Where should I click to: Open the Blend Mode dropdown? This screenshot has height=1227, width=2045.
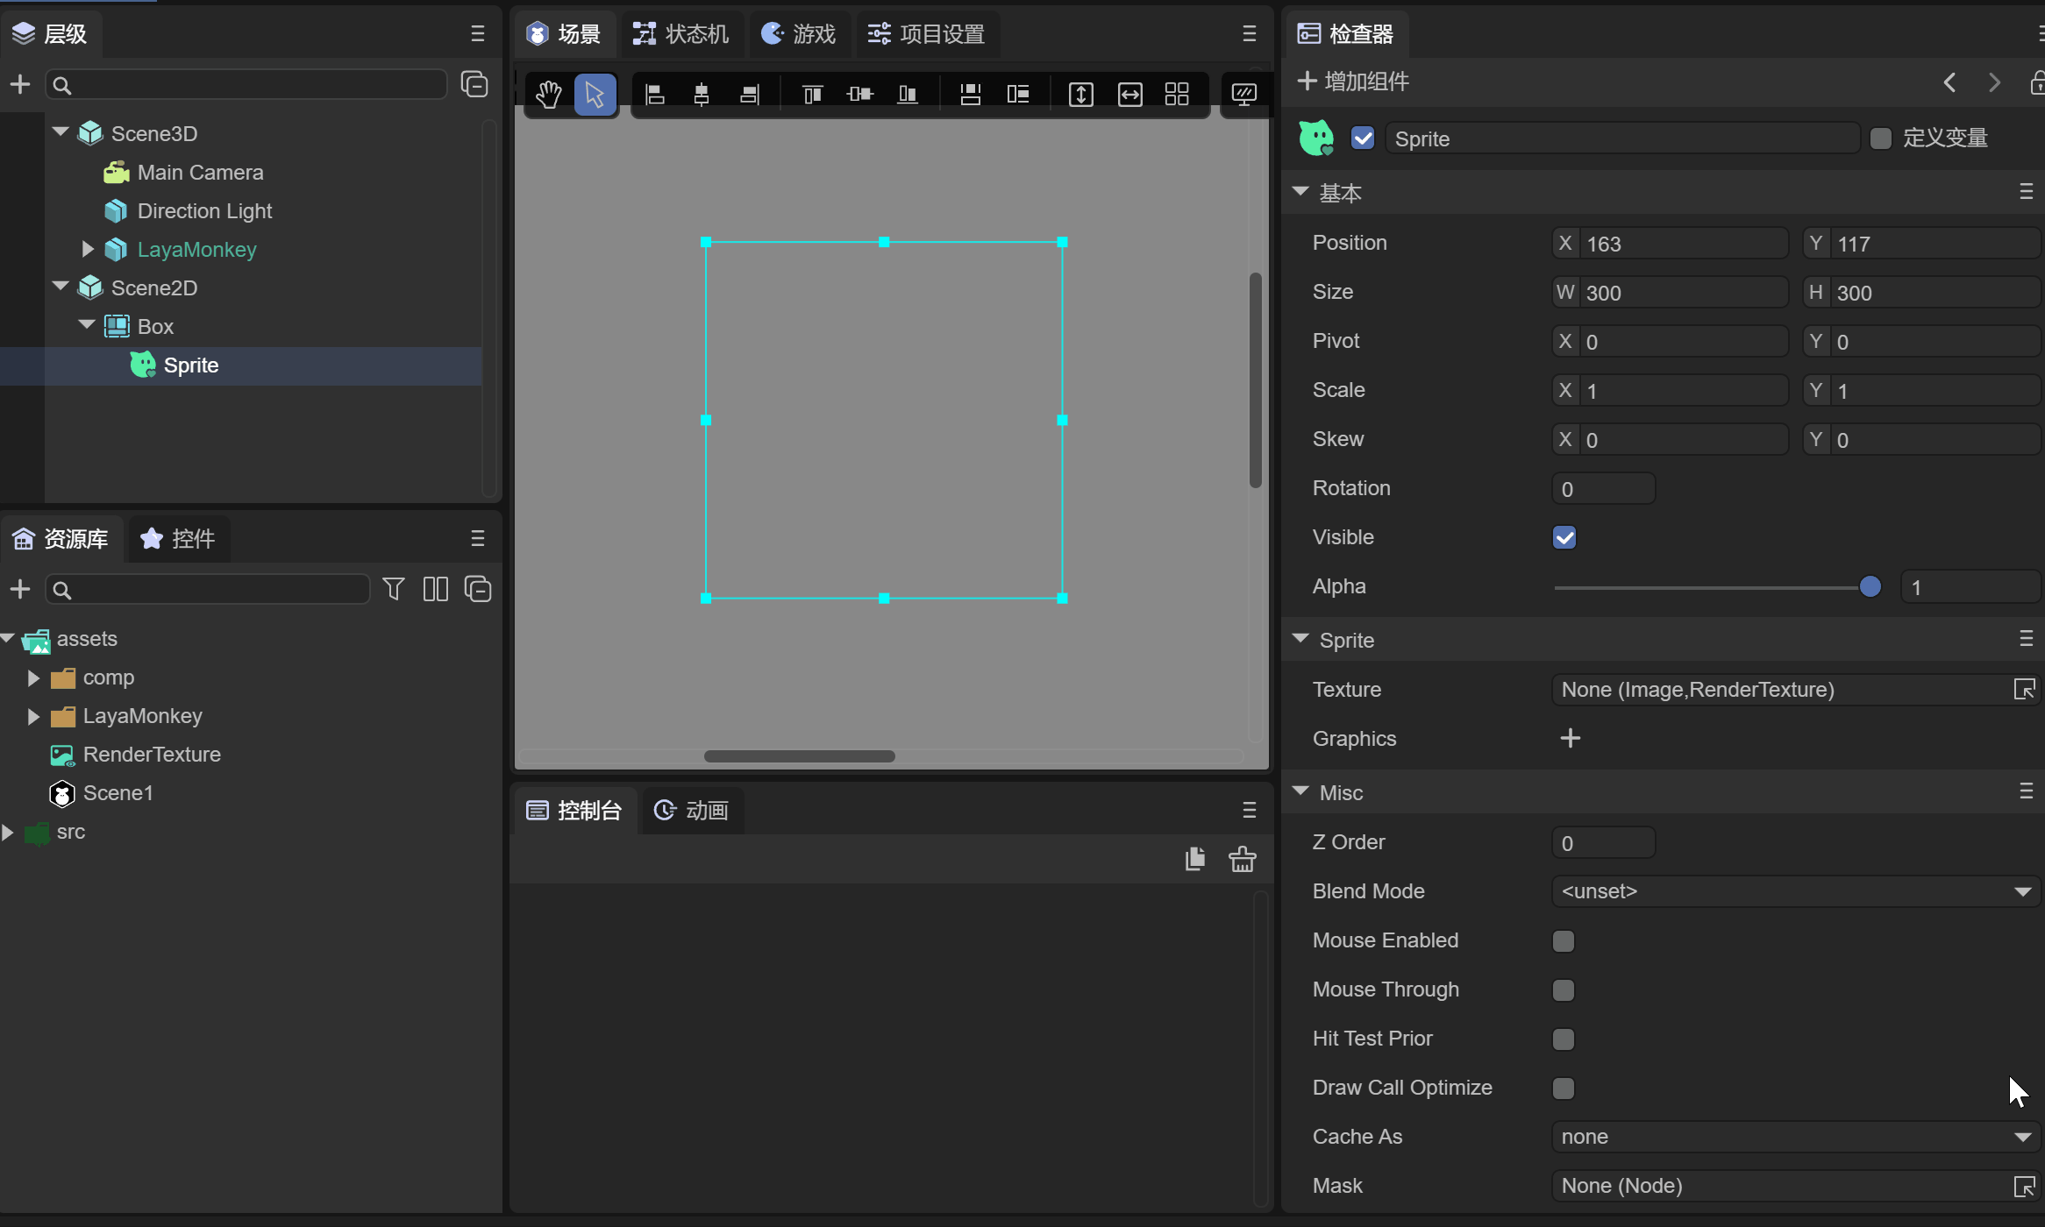1794,891
